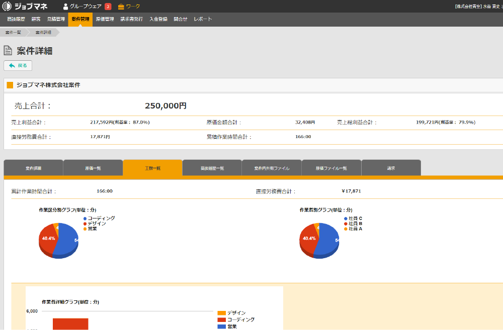Click the 案件詳細 document icon

8,51
